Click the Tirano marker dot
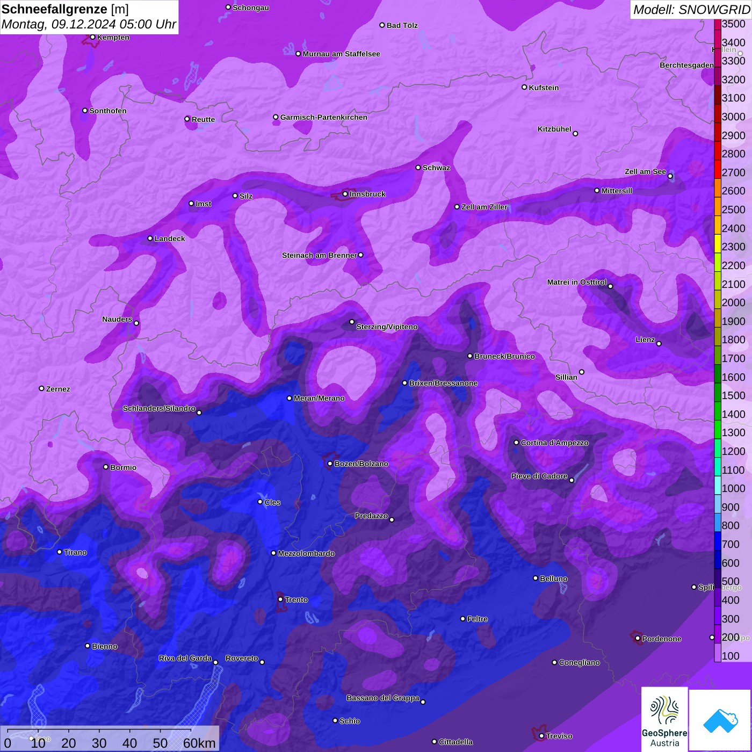The image size is (752, 752). click(60, 552)
